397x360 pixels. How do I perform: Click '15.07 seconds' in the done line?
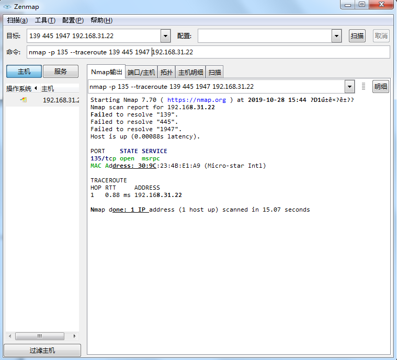(x=286, y=210)
